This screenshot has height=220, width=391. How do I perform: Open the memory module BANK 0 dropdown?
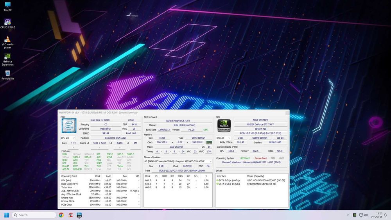pos(178,161)
